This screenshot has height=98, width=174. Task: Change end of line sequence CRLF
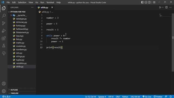(x=118, y=97)
